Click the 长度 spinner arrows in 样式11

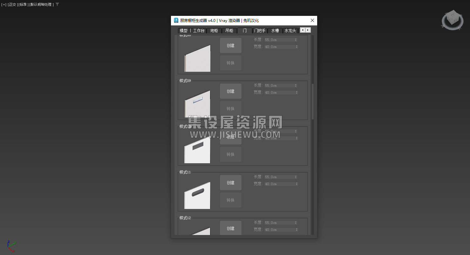click(x=296, y=177)
